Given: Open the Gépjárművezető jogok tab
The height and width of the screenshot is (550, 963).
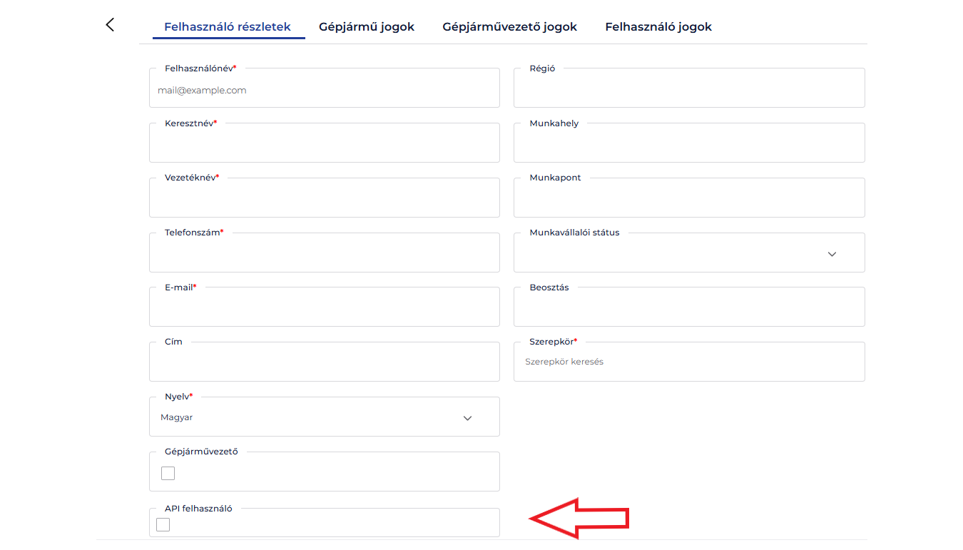Looking at the screenshot, I should [x=509, y=27].
